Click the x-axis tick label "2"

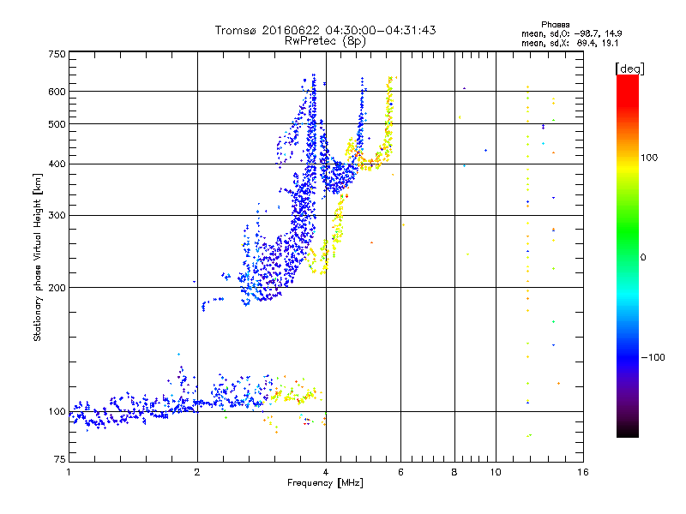click(x=197, y=472)
